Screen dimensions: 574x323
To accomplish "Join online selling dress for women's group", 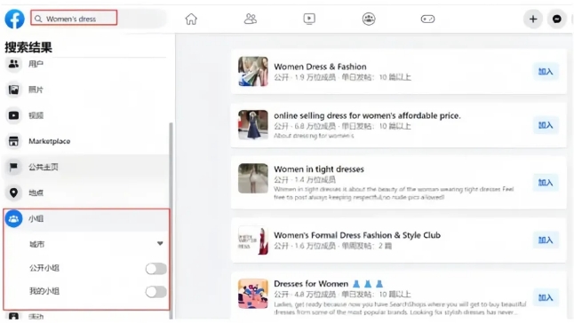I will [x=546, y=125].
